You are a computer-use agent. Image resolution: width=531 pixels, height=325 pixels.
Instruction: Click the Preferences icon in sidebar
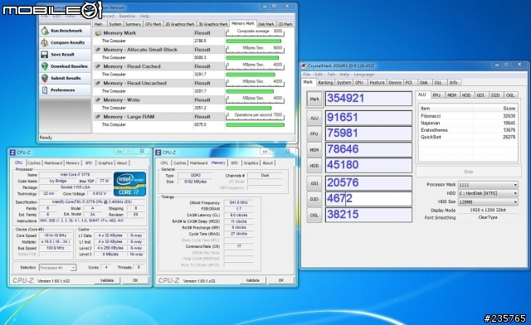tap(45, 90)
